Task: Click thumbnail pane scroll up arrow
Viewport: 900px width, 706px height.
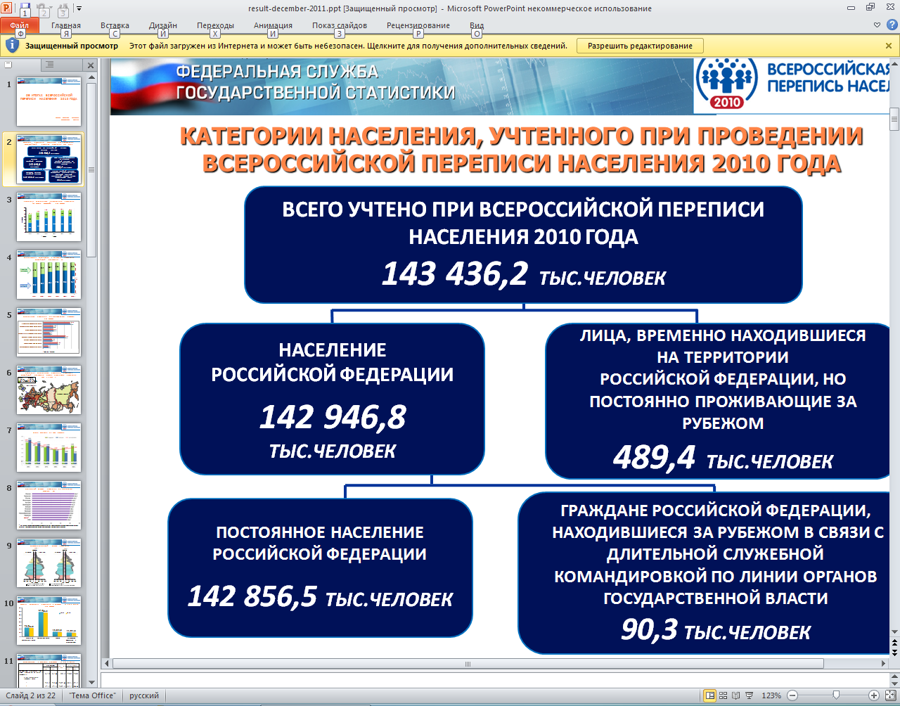Action: pyautogui.click(x=92, y=77)
